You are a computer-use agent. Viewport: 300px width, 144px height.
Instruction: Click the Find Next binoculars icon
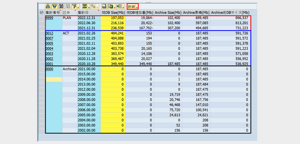point(68,6)
